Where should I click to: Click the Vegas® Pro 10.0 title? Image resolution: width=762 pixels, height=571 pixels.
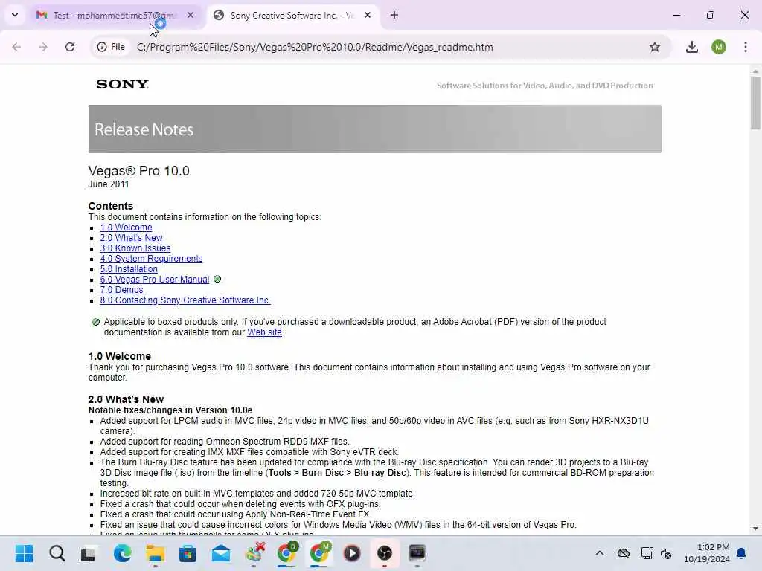click(x=138, y=171)
